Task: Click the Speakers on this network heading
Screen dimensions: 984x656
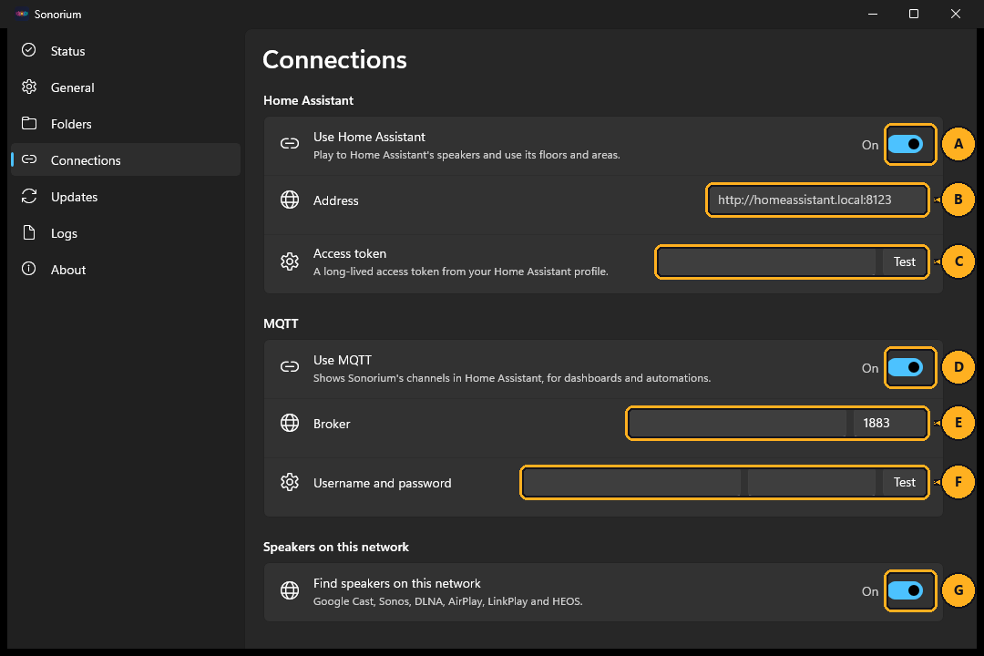Action: coord(335,547)
